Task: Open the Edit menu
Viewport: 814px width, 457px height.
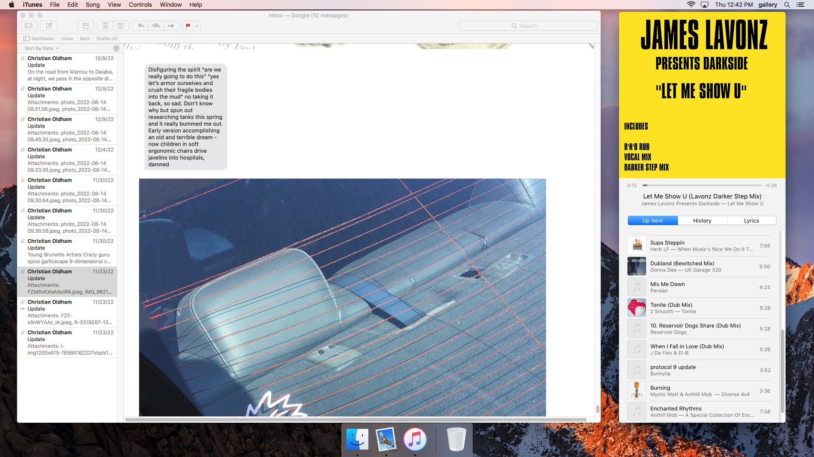Action: pyautogui.click(x=72, y=5)
